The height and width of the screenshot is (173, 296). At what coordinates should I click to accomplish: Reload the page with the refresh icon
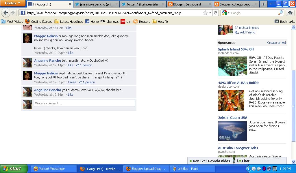pyautogui.click(x=215, y=13)
